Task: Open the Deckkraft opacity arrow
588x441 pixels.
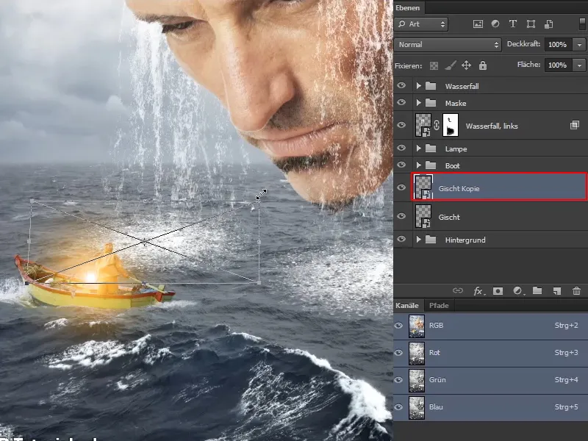Action: click(x=579, y=45)
